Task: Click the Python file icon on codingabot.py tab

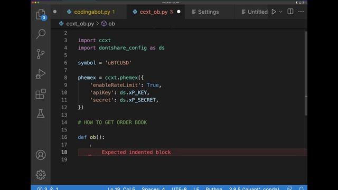Action: point(69,12)
